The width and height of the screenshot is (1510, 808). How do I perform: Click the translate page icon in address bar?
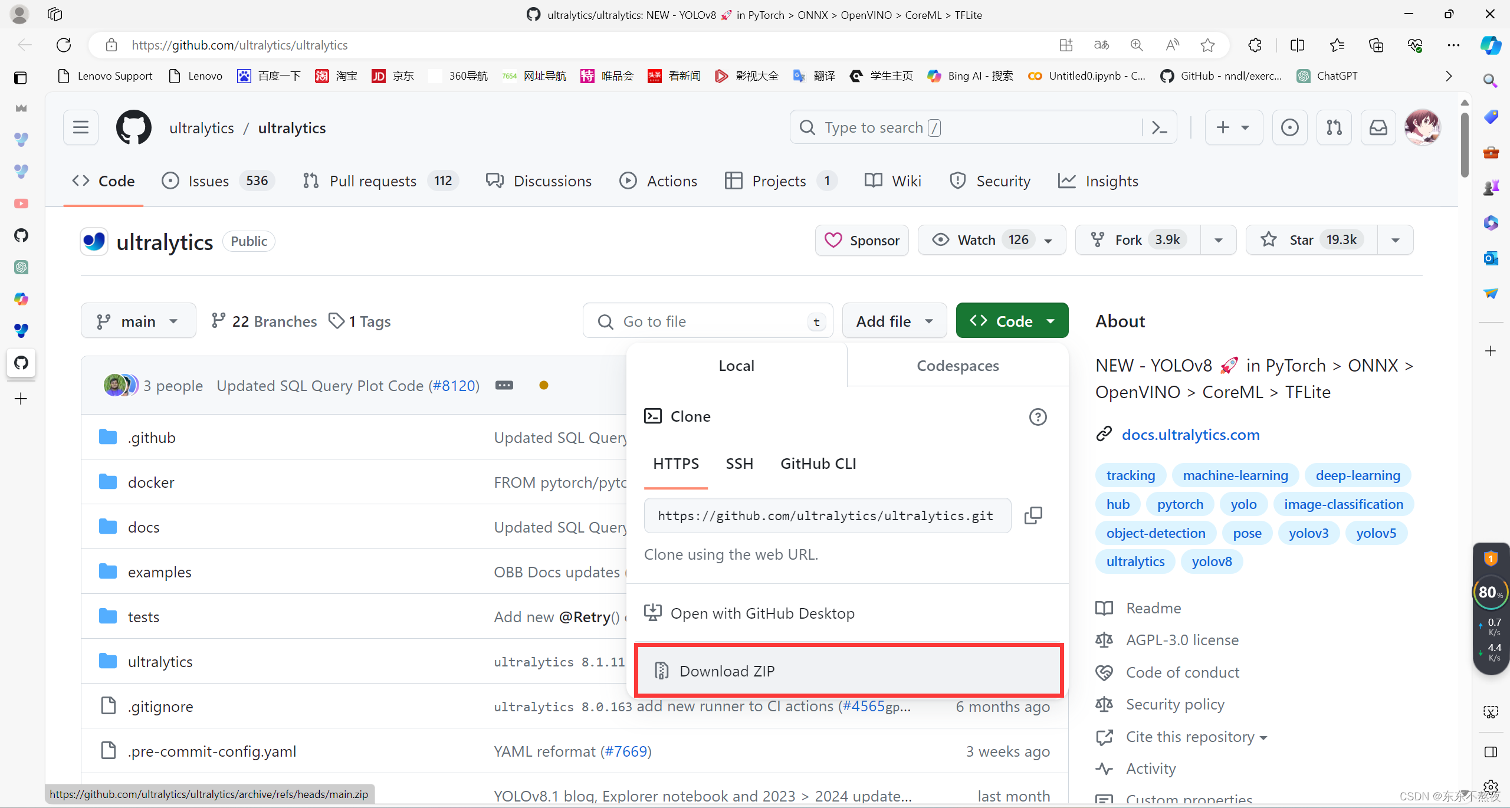pyautogui.click(x=1101, y=45)
